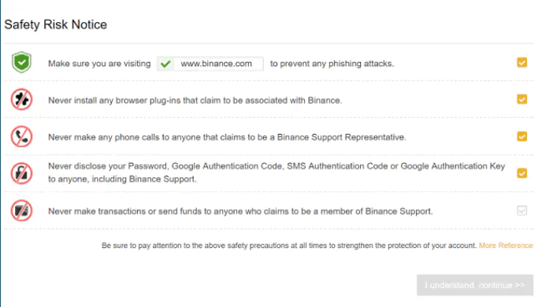Click the green shield verification icon
Image resolution: width=553 pixels, height=307 pixels.
[21, 62]
